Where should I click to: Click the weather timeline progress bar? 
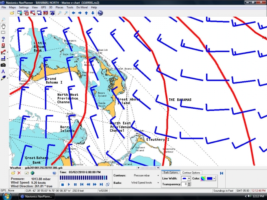[x=83, y=178]
